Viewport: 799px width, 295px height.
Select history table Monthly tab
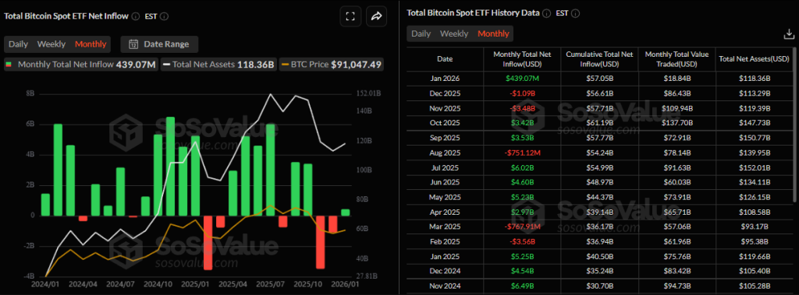(493, 33)
